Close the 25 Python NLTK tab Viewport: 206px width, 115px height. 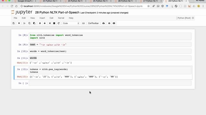(111, 1)
